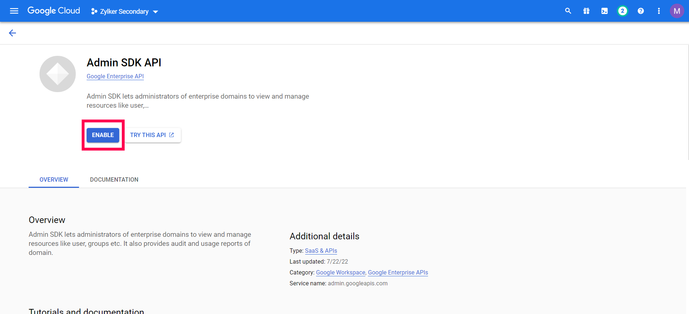Open the notifications badge showing 2
689x314 pixels.
pyautogui.click(x=622, y=11)
